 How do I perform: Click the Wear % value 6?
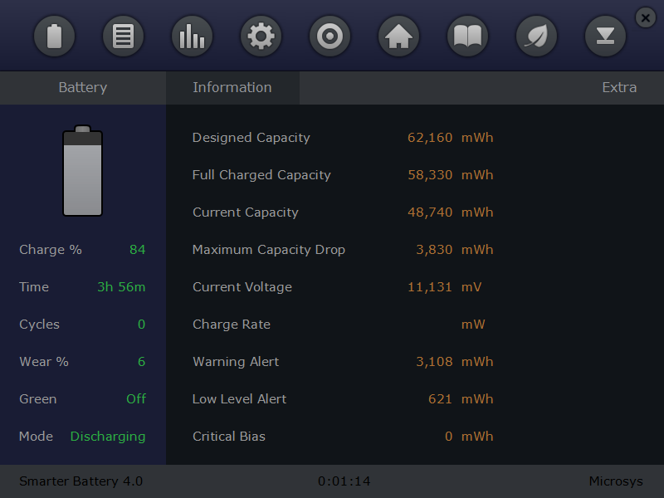141,362
